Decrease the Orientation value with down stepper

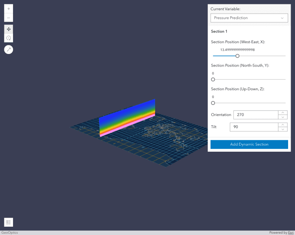pos(283,117)
